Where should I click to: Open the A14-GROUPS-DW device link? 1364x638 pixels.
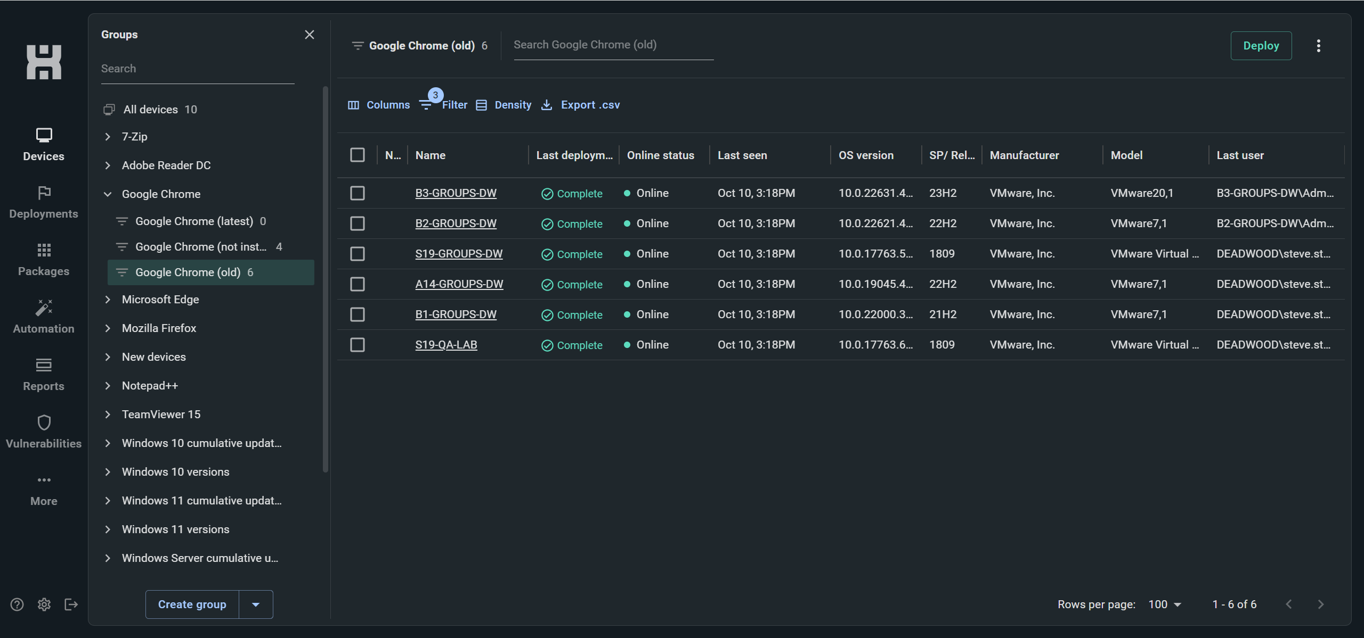click(x=459, y=284)
